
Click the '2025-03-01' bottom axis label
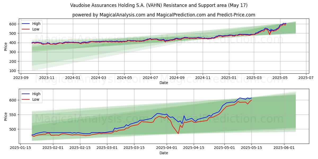[107, 148]
